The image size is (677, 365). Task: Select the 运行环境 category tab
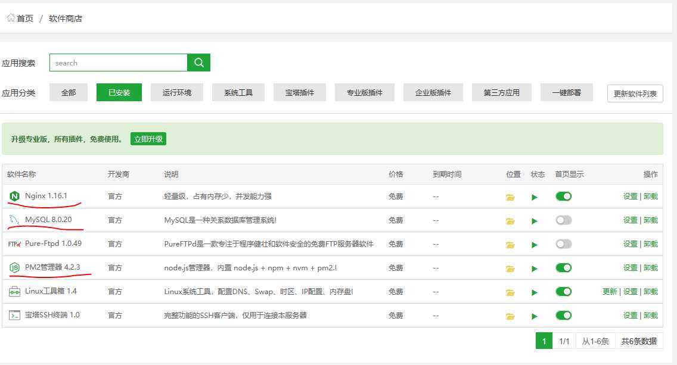coord(177,92)
